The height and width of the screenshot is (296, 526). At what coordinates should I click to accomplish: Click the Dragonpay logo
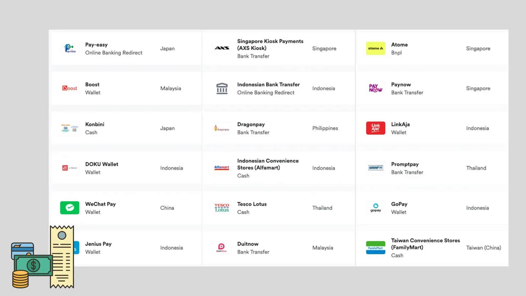tap(222, 128)
